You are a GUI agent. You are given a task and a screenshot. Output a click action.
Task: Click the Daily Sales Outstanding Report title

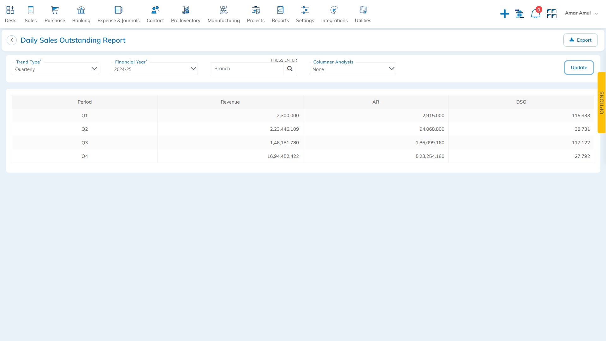tap(73, 40)
